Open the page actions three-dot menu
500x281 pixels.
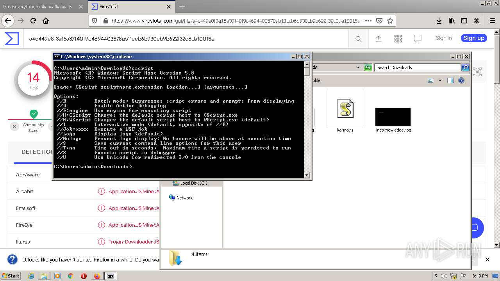pyautogui.click(x=368, y=21)
